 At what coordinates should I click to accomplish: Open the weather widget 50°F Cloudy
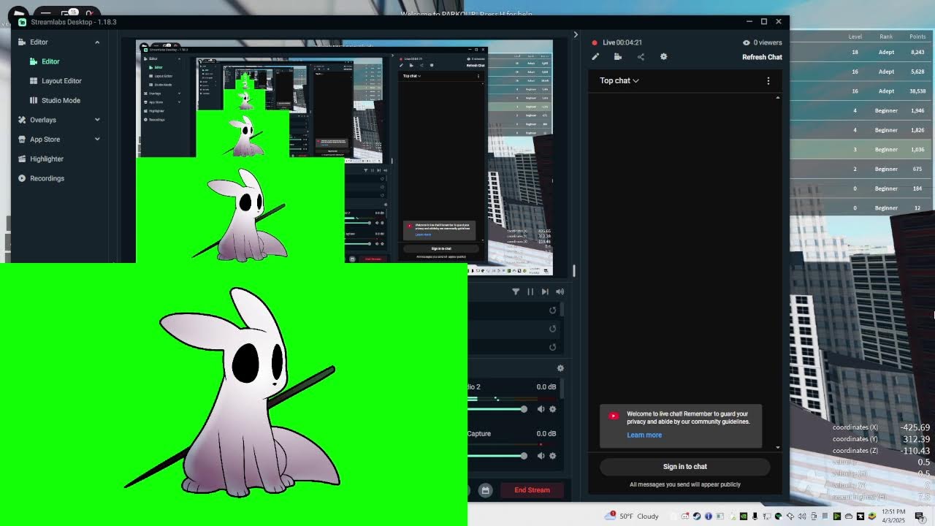click(633, 516)
